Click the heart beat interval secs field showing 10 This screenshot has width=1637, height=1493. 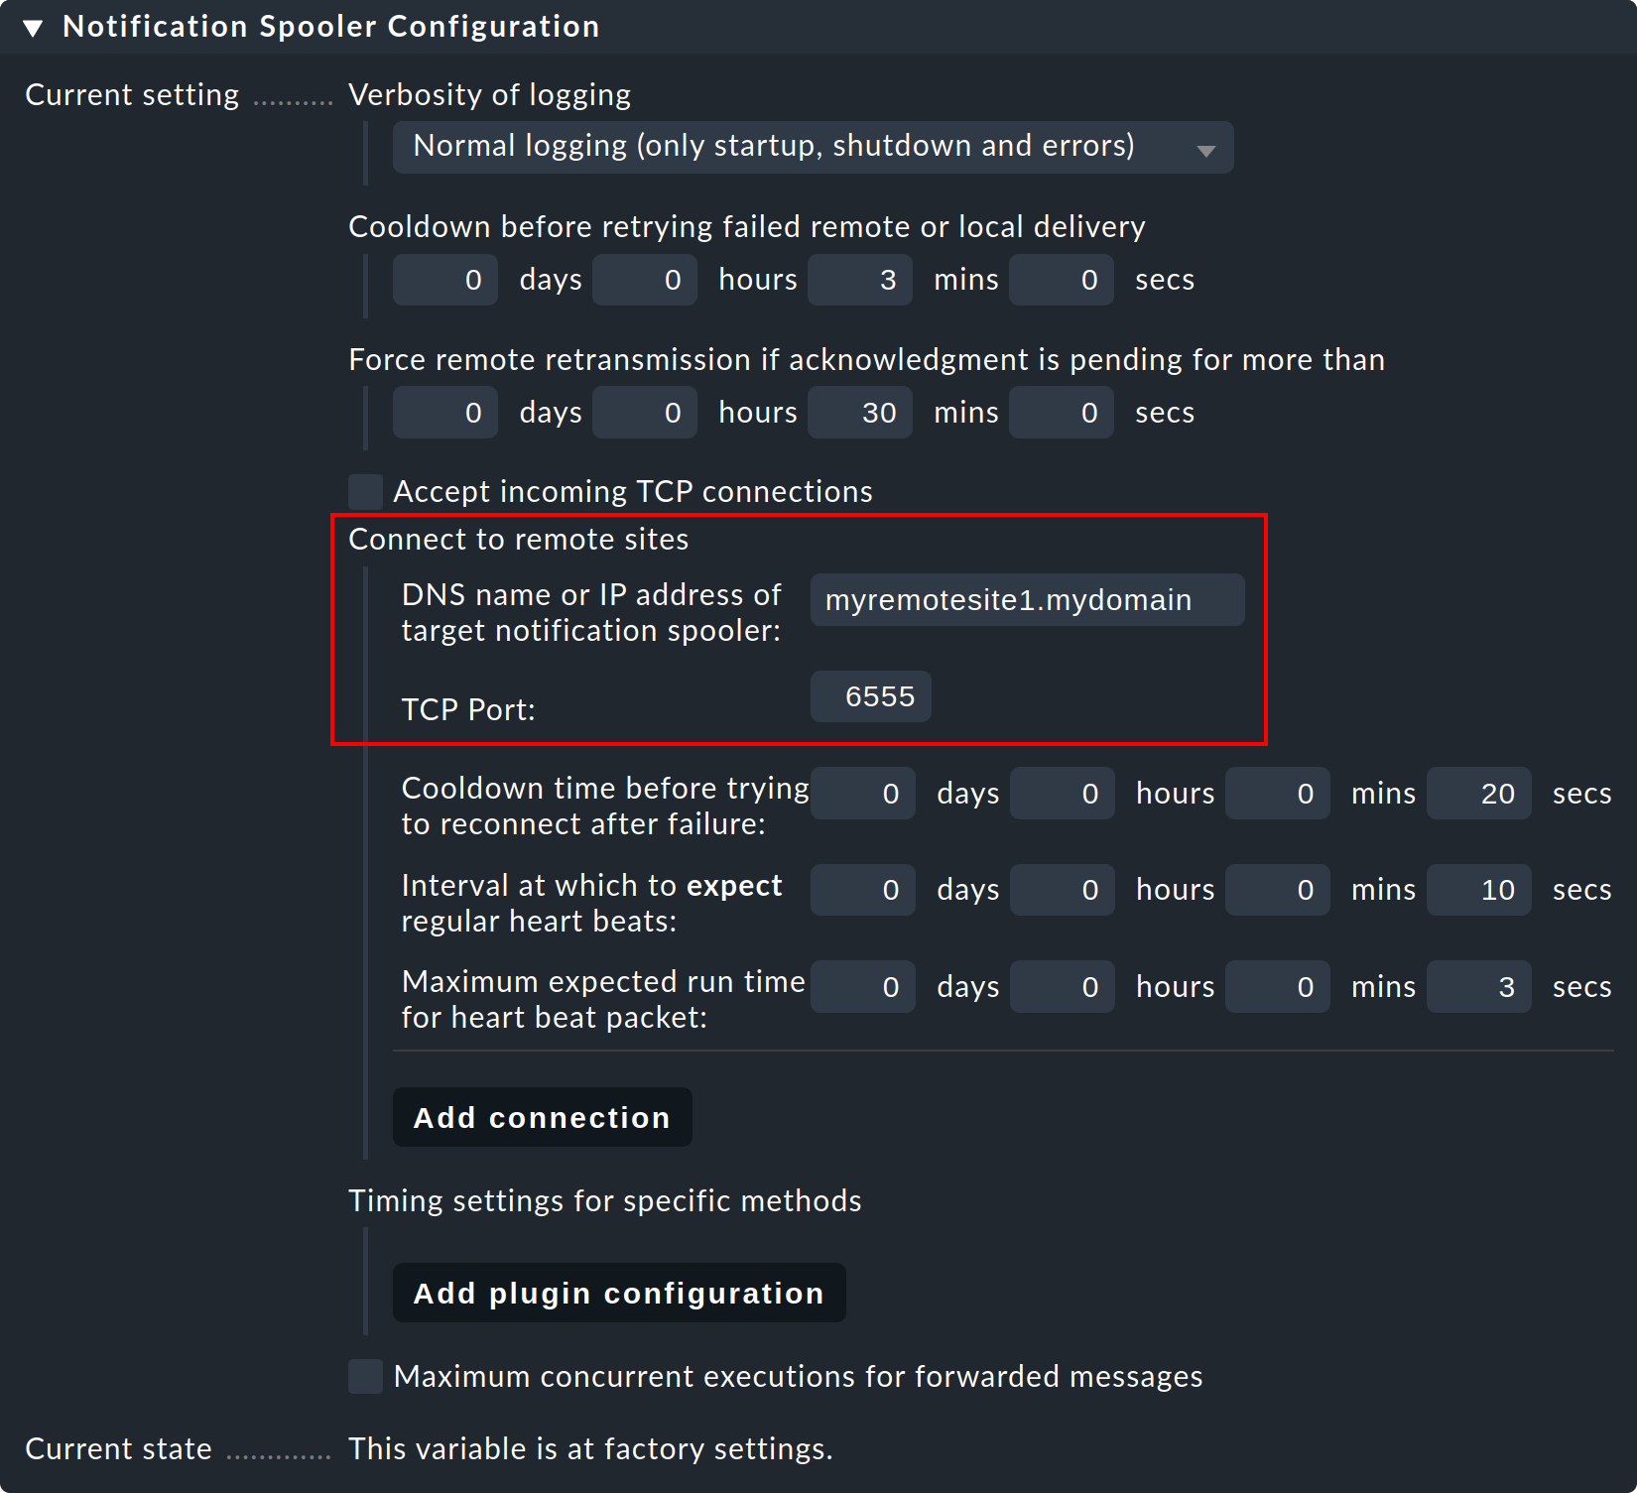[1478, 890]
